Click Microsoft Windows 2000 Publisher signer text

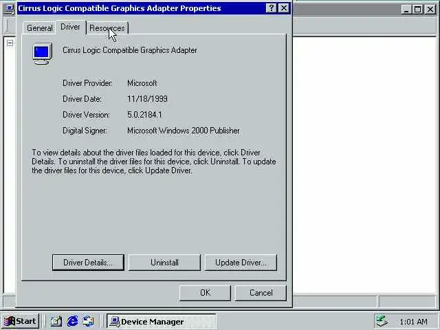(x=184, y=131)
